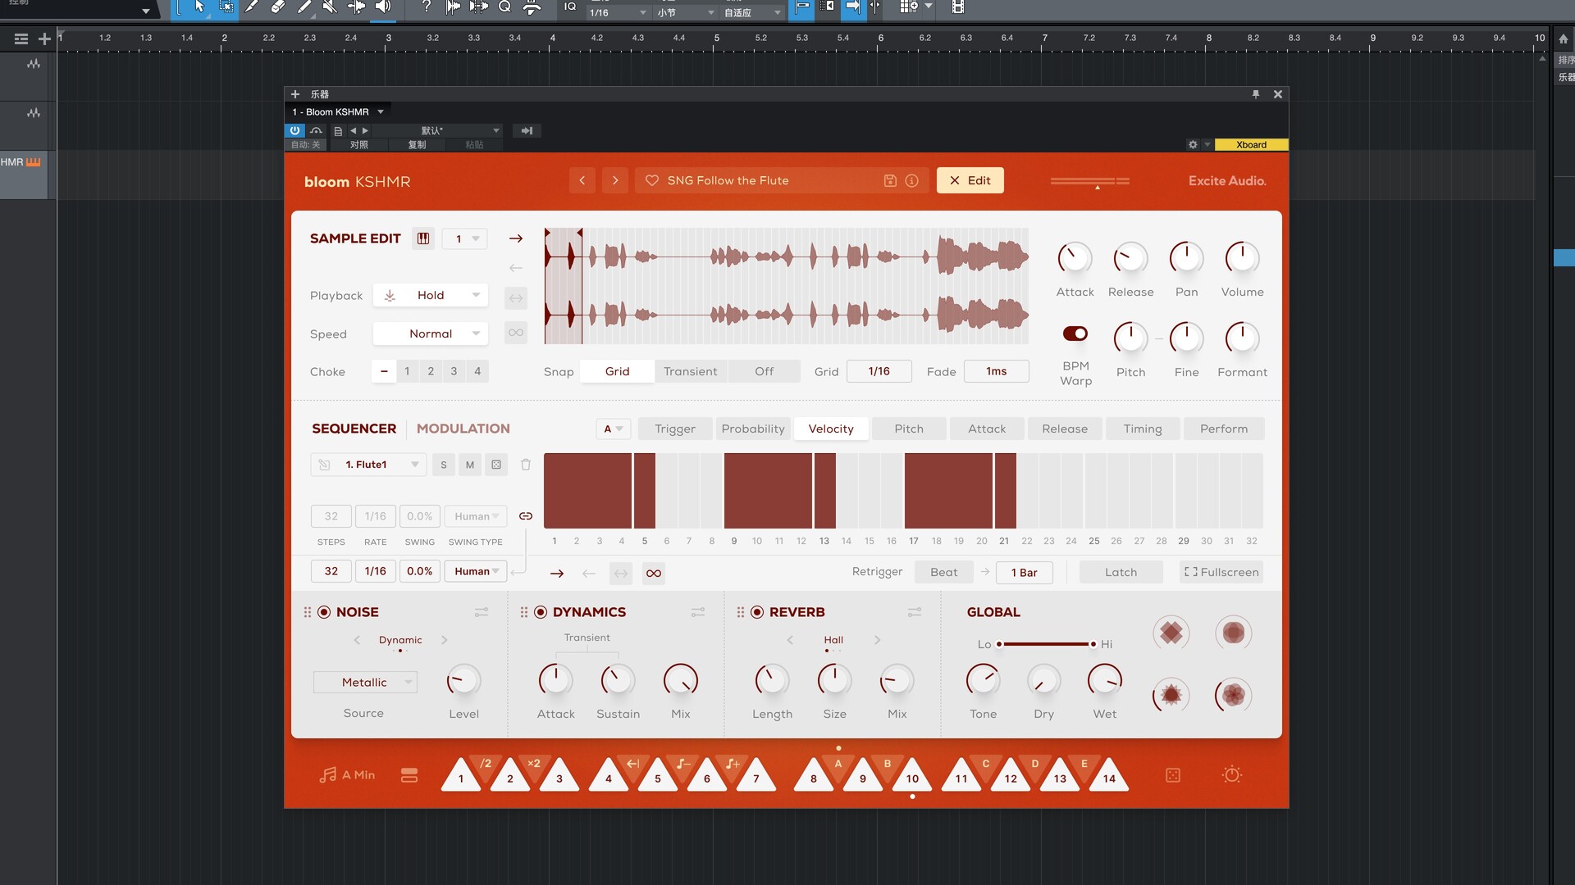Disable the NOISE module power button
The image size is (1575, 885).
pos(324,612)
